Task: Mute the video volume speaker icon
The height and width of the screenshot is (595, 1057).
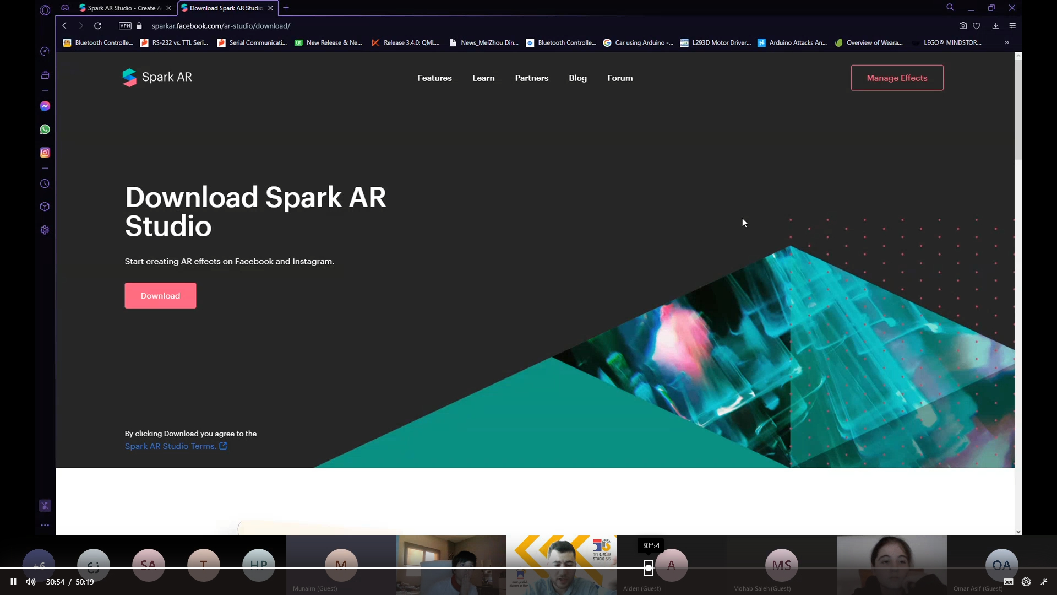Action: coord(31,582)
